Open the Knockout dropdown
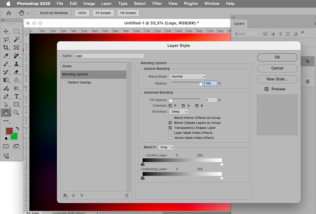This screenshot has width=316, height=214. [x=179, y=112]
